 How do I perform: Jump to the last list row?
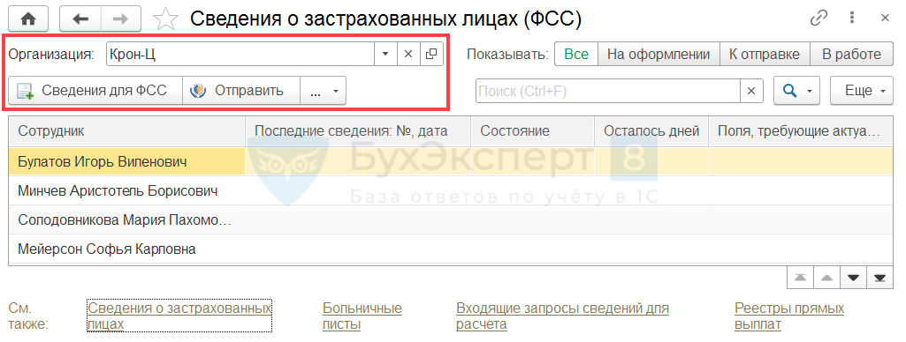pyautogui.click(x=880, y=278)
